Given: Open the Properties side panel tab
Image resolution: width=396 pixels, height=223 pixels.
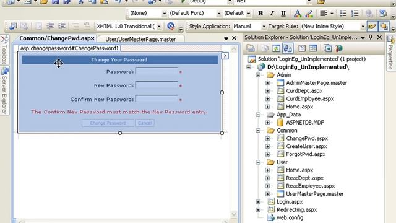Looking at the screenshot, I should click(390, 53).
